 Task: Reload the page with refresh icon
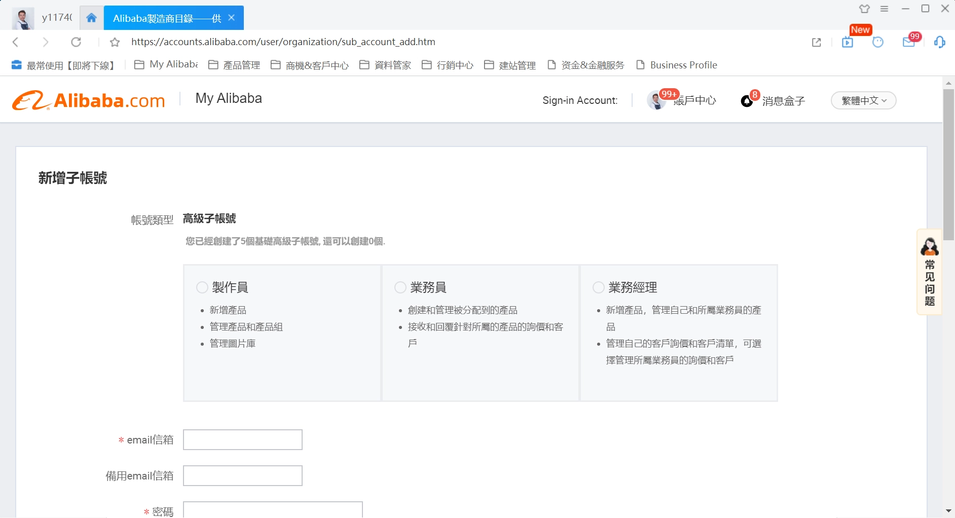(76, 42)
